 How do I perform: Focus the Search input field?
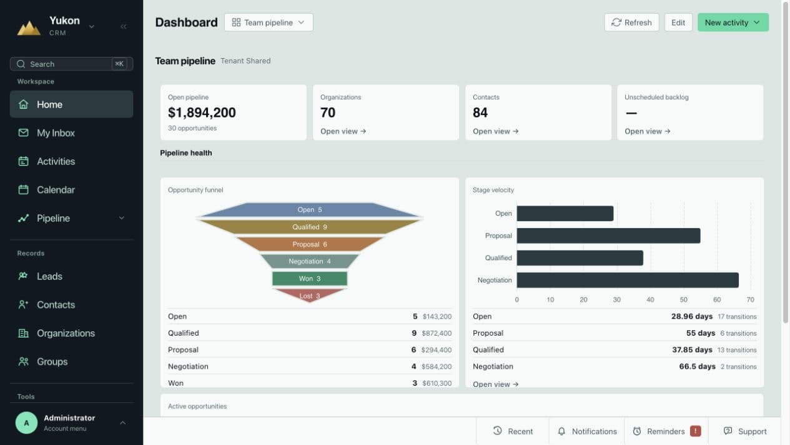(71, 64)
